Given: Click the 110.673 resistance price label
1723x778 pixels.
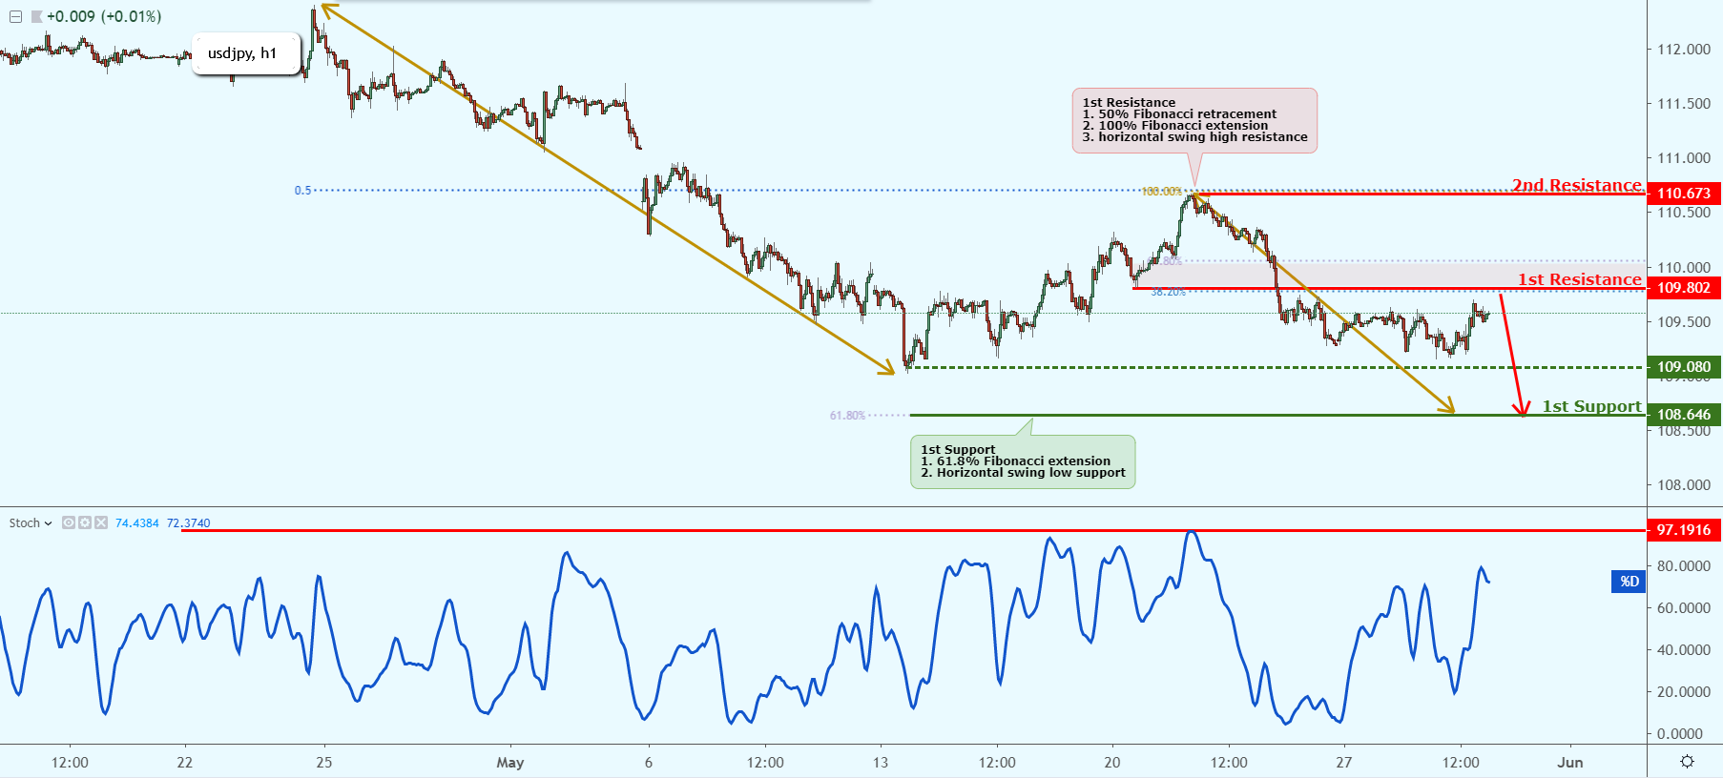Looking at the screenshot, I should tap(1684, 194).
